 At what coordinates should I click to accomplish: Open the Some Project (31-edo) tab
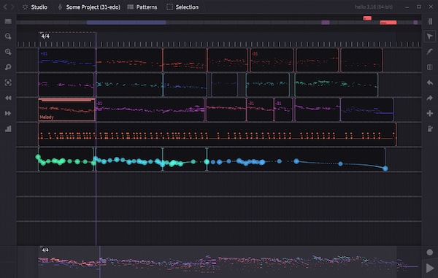point(89,7)
